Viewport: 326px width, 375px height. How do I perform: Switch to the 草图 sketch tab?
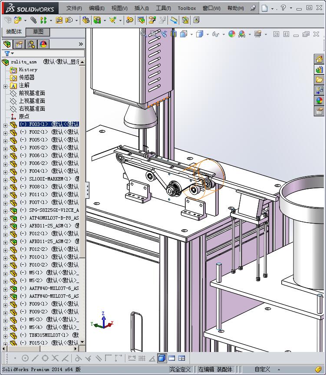pyautogui.click(x=38, y=32)
